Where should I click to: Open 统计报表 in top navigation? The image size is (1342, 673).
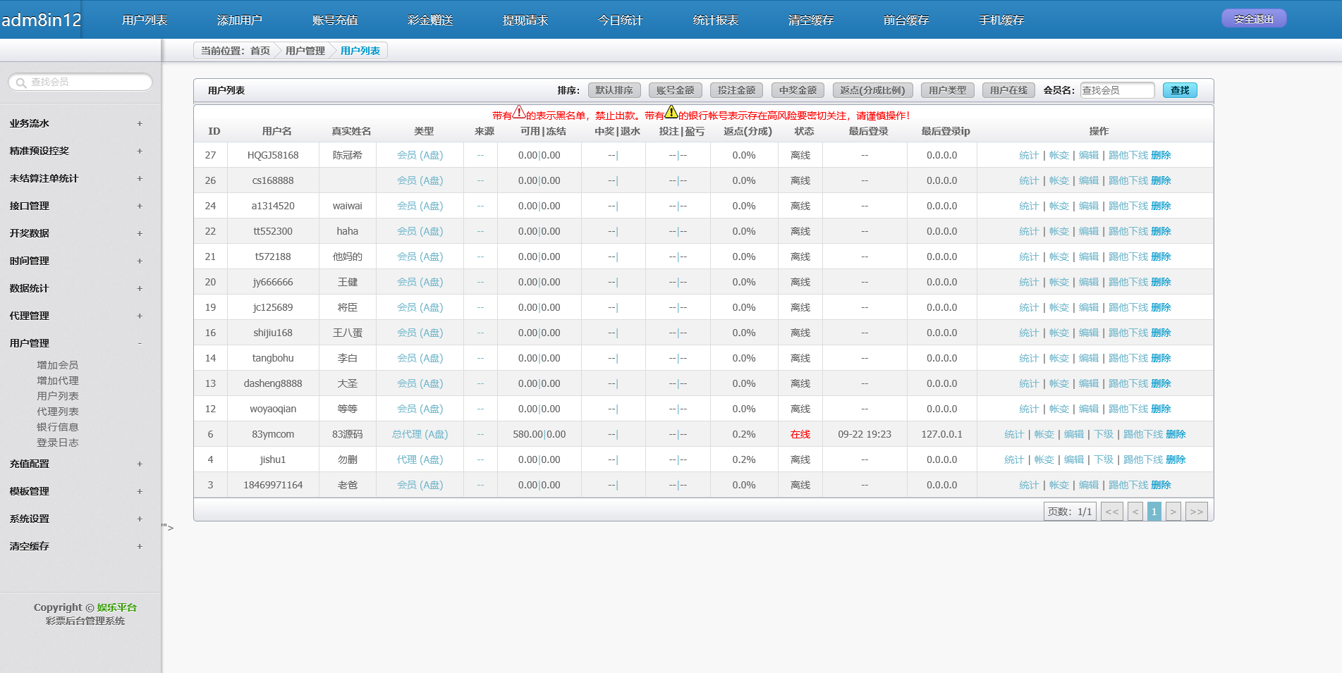pyautogui.click(x=716, y=20)
